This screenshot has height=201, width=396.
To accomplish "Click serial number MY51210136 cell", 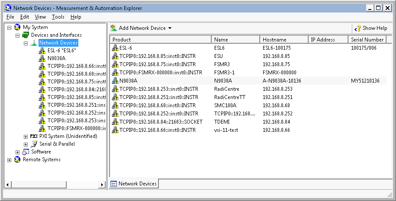I will click(x=365, y=81).
